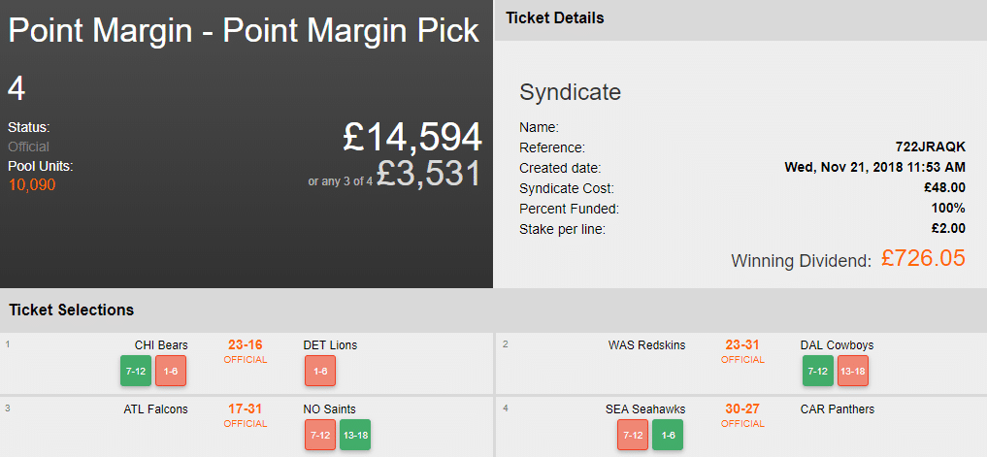987x457 pixels.
Task: Click the £726.05 winning dividend amount
Action: click(922, 259)
